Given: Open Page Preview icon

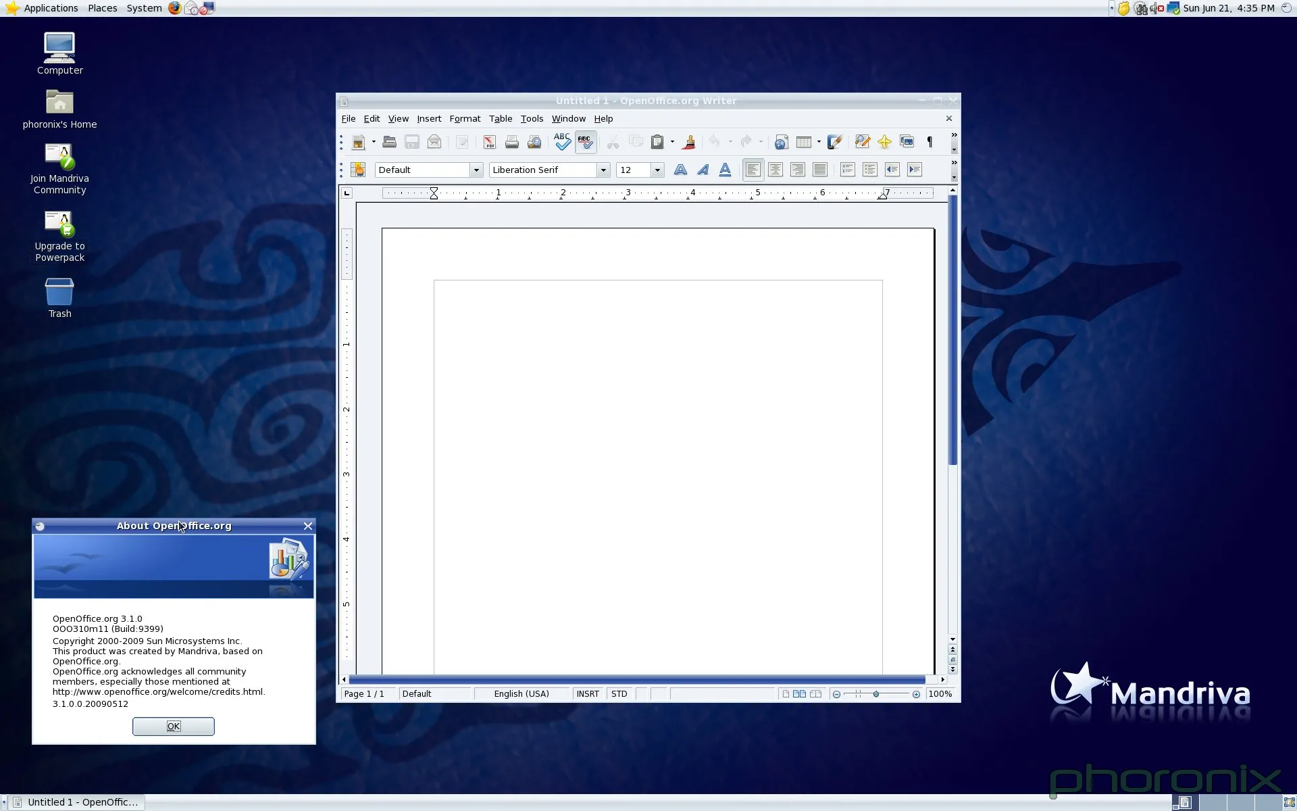Looking at the screenshot, I should click(x=534, y=142).
